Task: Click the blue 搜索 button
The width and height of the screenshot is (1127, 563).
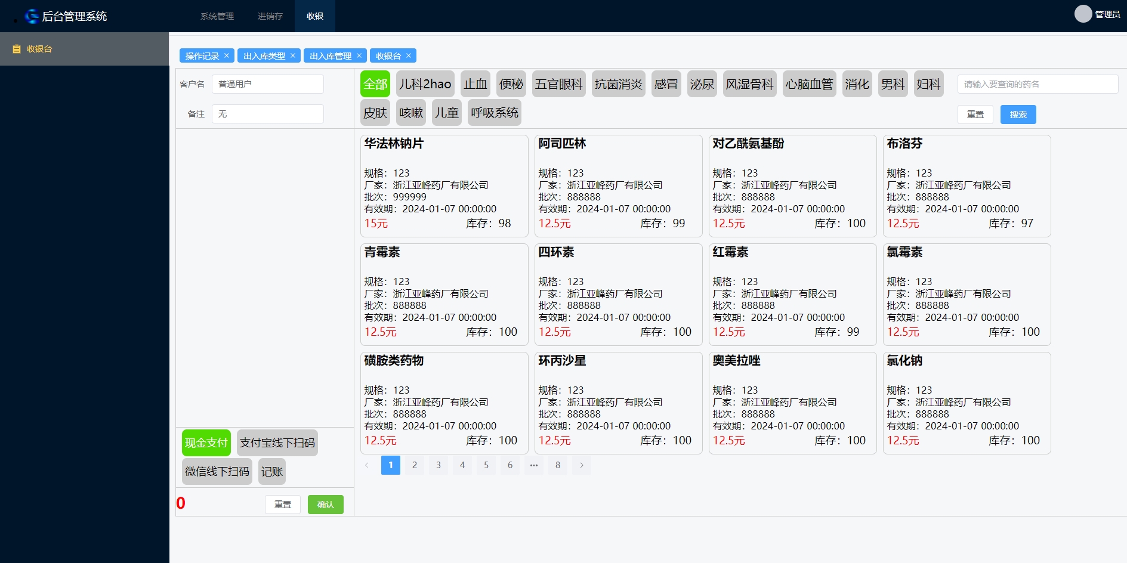Action: pyautogui.click(x=1018, y=115)
